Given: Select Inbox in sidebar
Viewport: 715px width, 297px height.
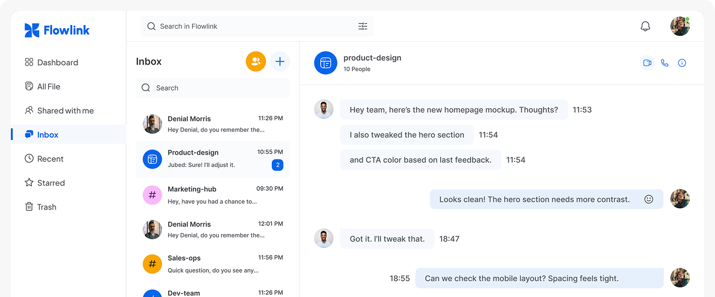Looking at the screenshot, I should coord(68,134).
